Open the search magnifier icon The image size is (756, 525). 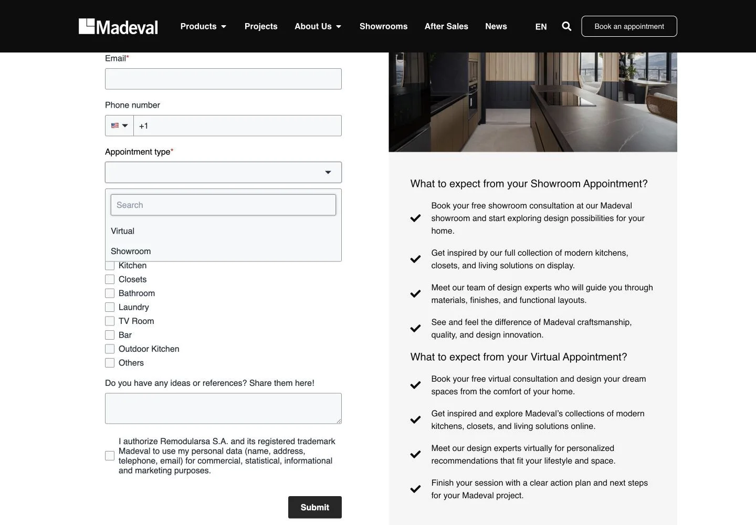(566, 26)
